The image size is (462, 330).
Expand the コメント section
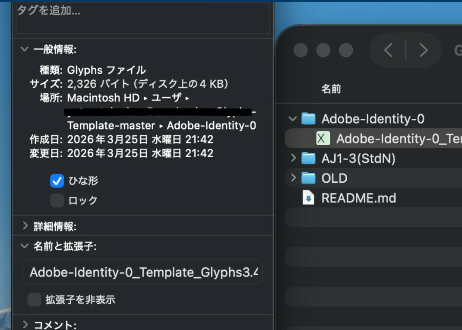[x=25, y=325]
